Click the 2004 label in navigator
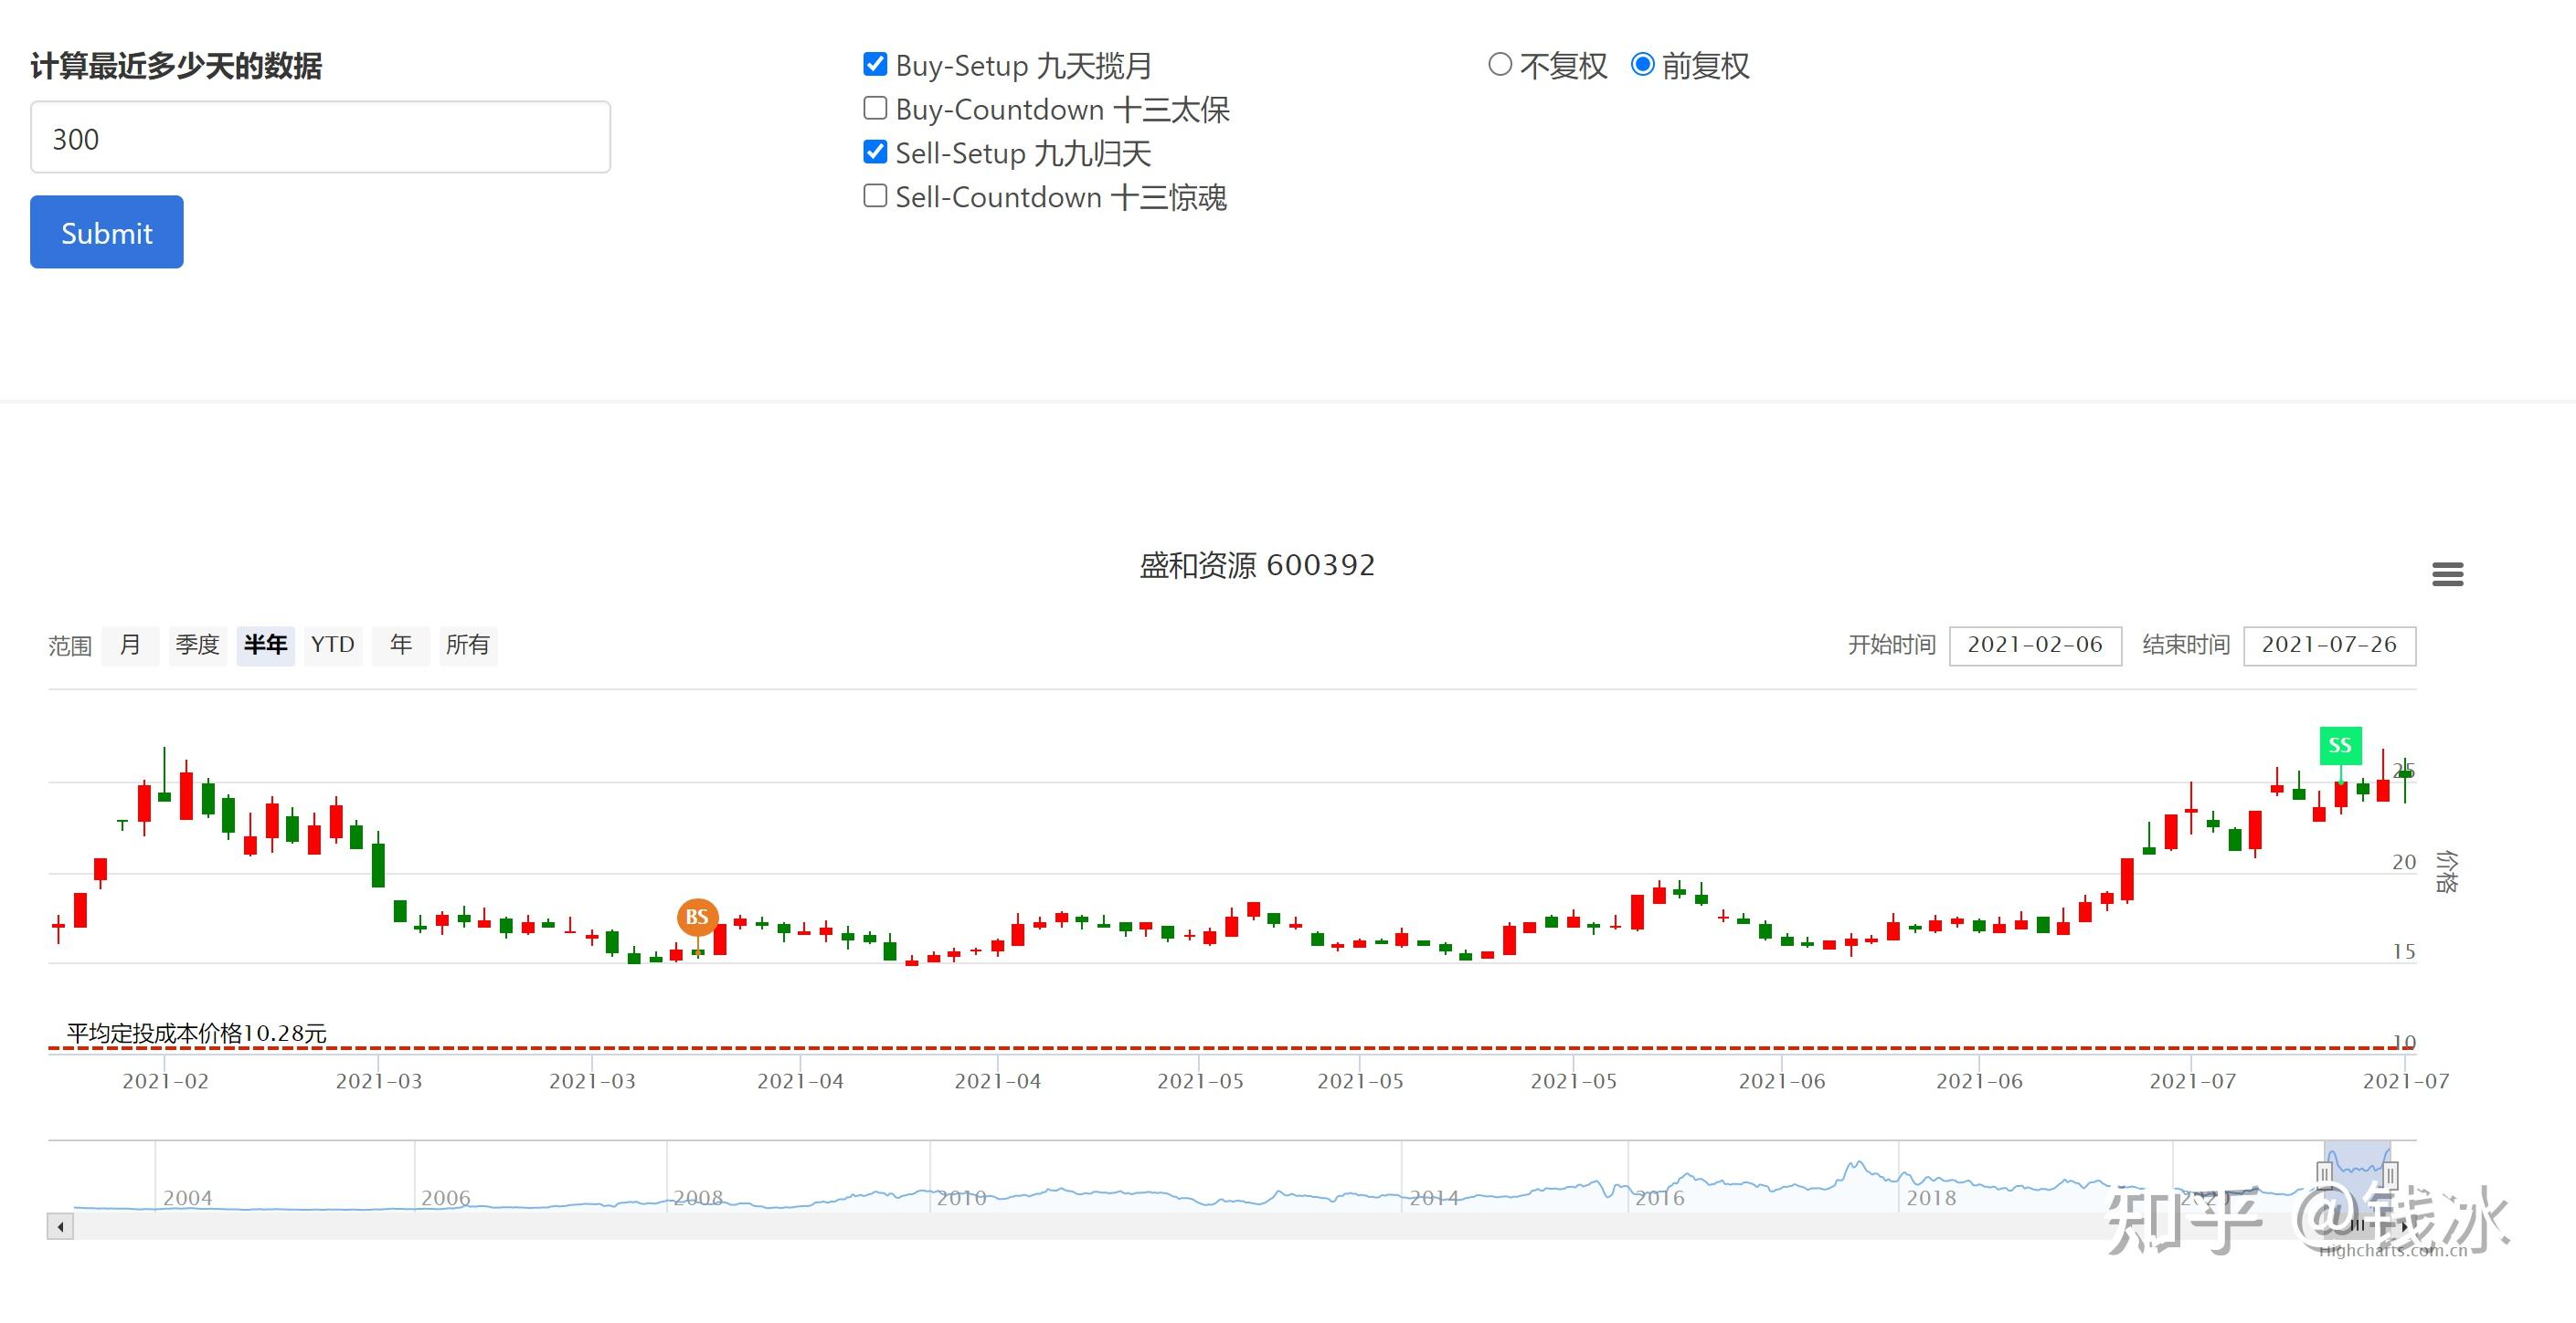The width and height of the screenshot is (2576, 1323). coord(187,1198)
